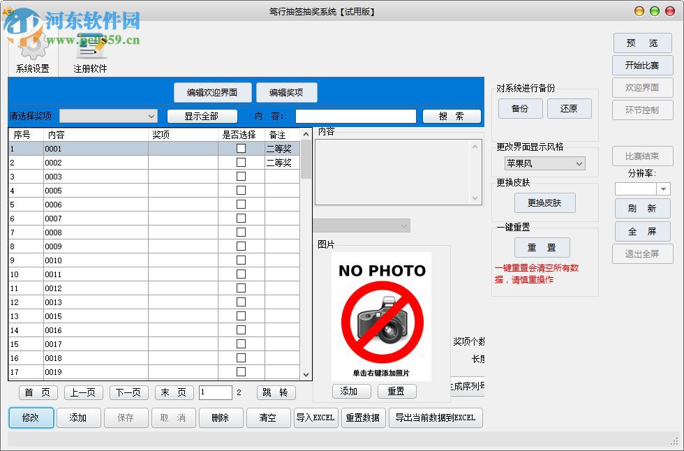The height and width of the screenshot is (451, 684).
Task: Click the 预览 (Preview) button
Action: click(642, 43)
